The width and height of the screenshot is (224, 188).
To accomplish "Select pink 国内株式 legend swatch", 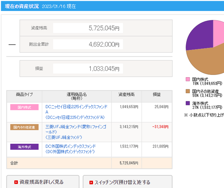I will tap(188, 79).
